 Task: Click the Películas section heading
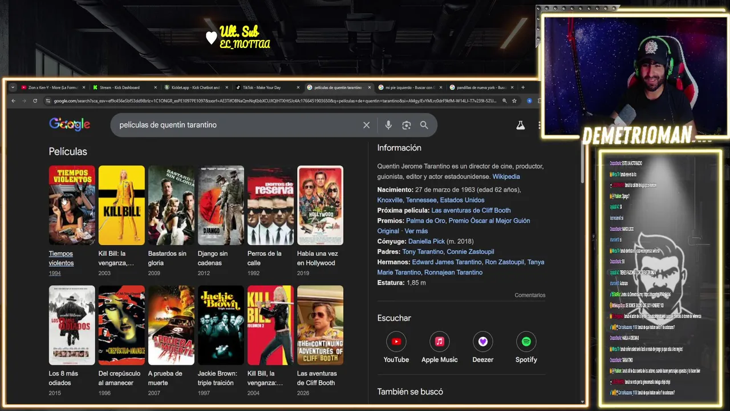(68, 151)
